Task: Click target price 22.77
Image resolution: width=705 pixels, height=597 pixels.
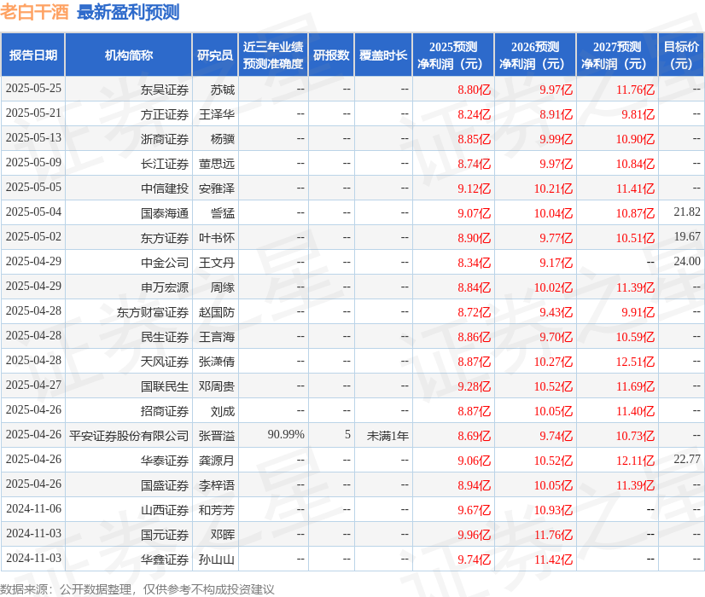Action: (x=687, y=459)
